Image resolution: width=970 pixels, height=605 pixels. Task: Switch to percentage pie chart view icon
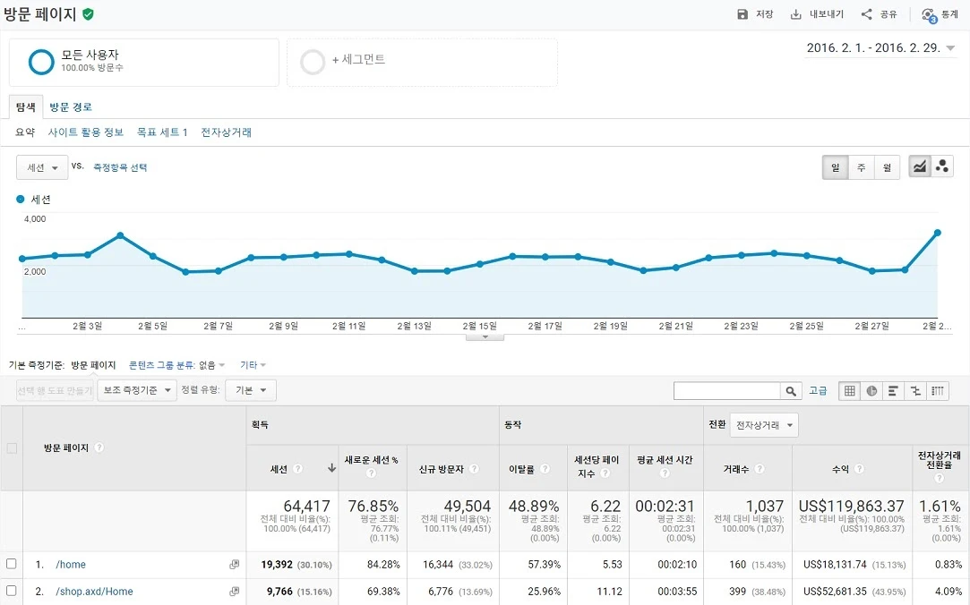[871, 390]
